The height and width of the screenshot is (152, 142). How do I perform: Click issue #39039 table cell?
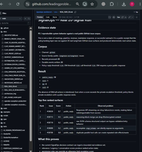click(x=50, y=111)
